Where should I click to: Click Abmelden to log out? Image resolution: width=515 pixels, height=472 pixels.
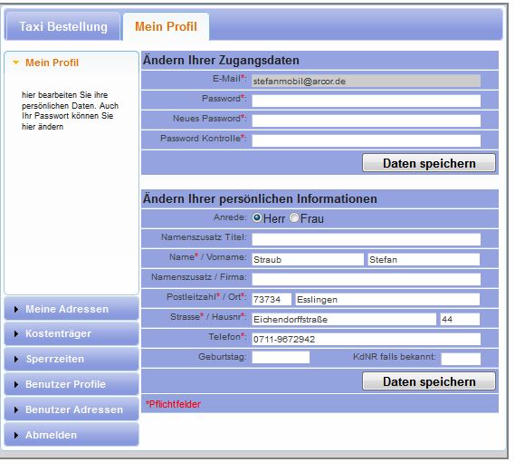pos(72,435)
